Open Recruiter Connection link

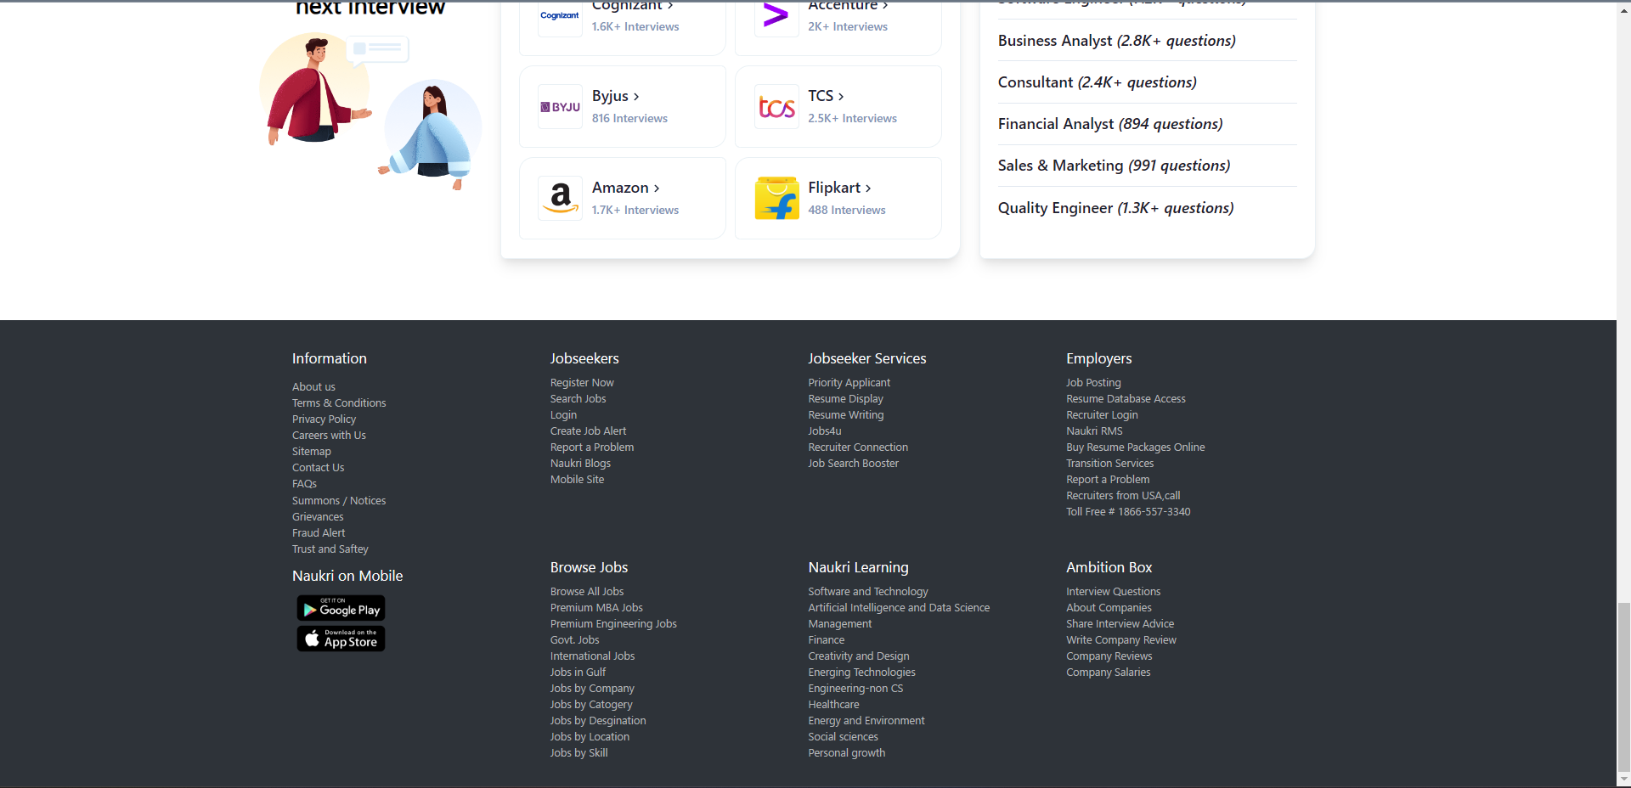[x=858, y=447]
